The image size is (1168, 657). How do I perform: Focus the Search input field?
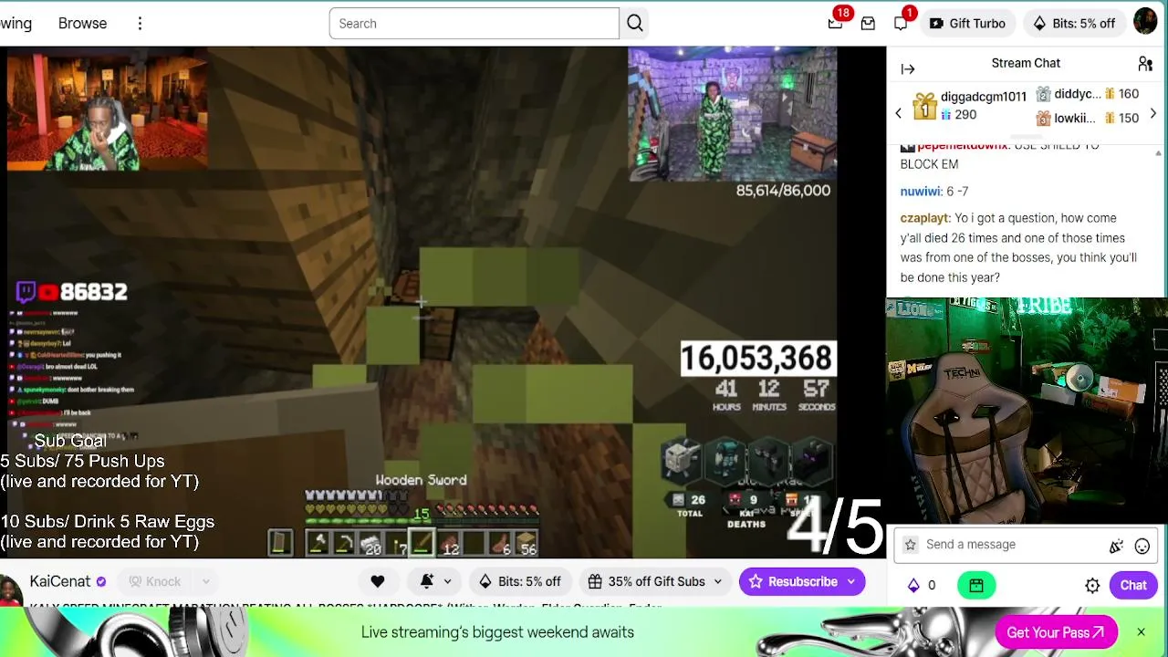click(x=474, y=24)
